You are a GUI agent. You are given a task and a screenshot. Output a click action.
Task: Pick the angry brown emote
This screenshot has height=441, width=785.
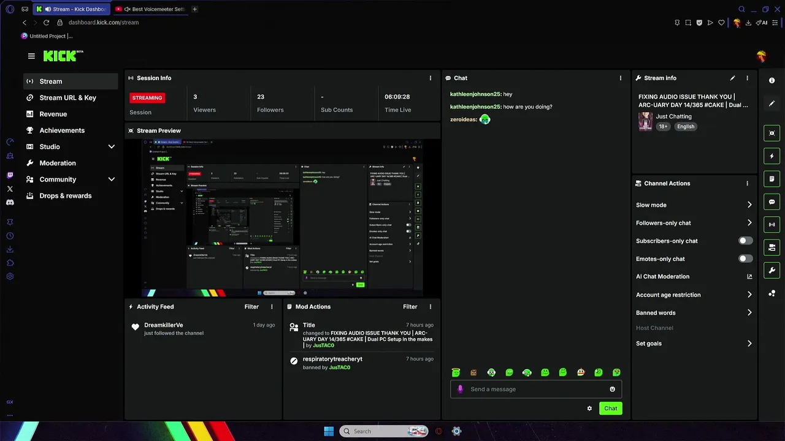(x=473, y=372)
